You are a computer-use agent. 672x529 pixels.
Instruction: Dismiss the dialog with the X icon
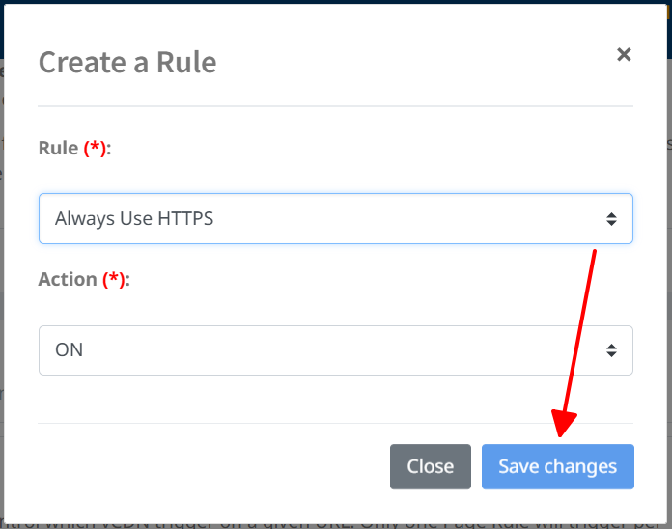coord(624,55)
